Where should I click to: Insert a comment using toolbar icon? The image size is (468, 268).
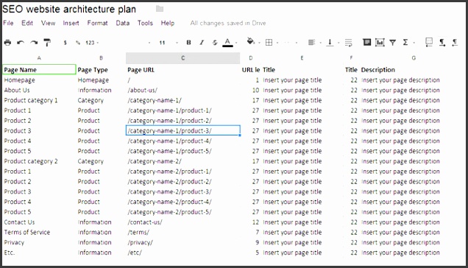[x=366, y=42]
